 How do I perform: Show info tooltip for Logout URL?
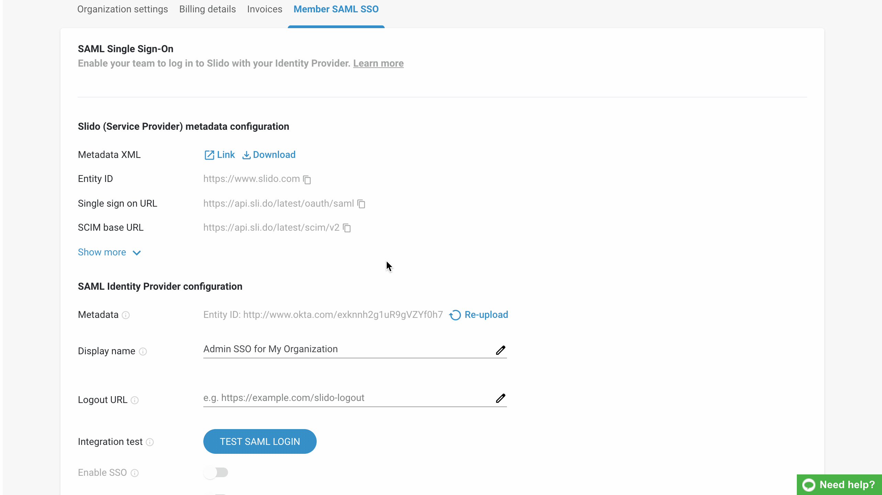click(x=135, y=400)
